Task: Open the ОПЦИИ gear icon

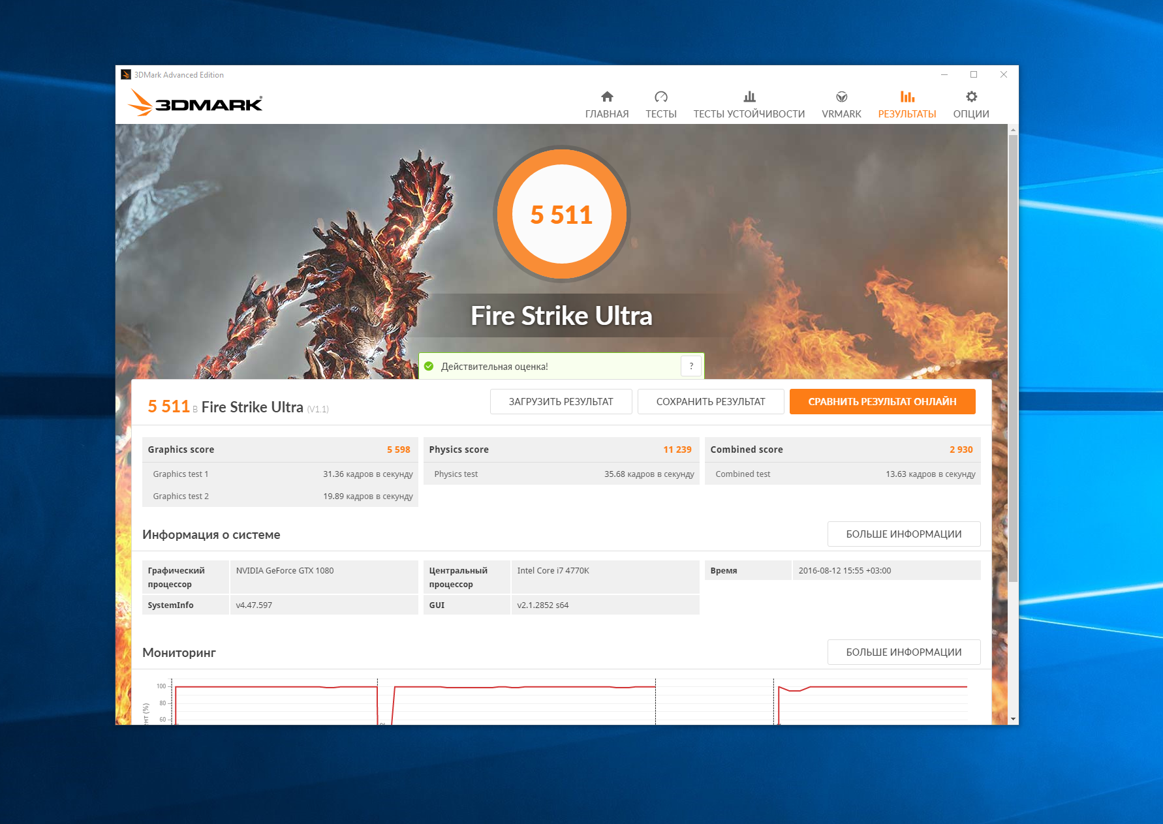Action: [972, 97]
